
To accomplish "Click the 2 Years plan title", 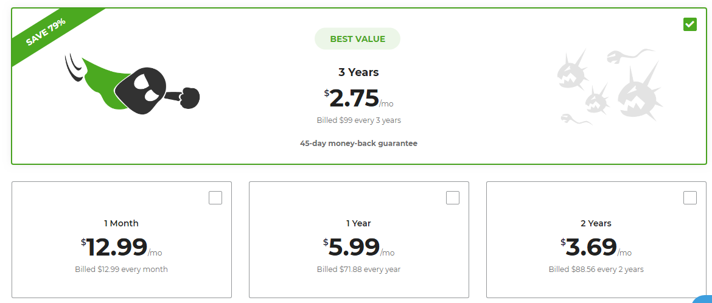I will [x=596, y=223].
